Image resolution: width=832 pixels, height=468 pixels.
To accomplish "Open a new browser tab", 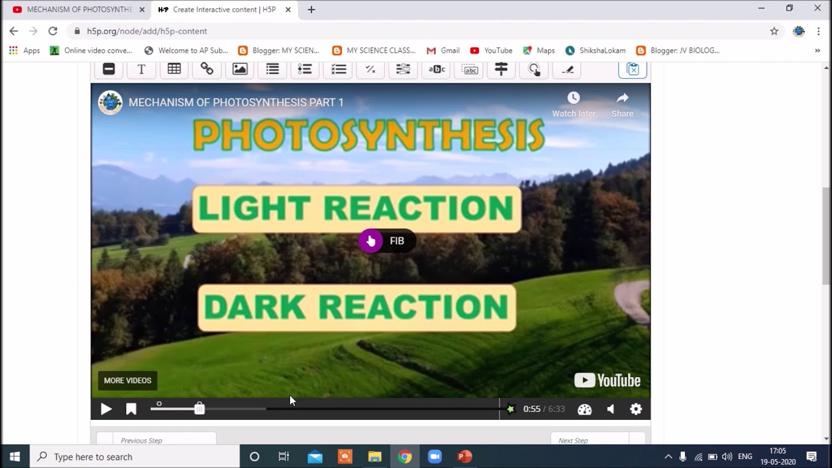I will click(311, 10).
